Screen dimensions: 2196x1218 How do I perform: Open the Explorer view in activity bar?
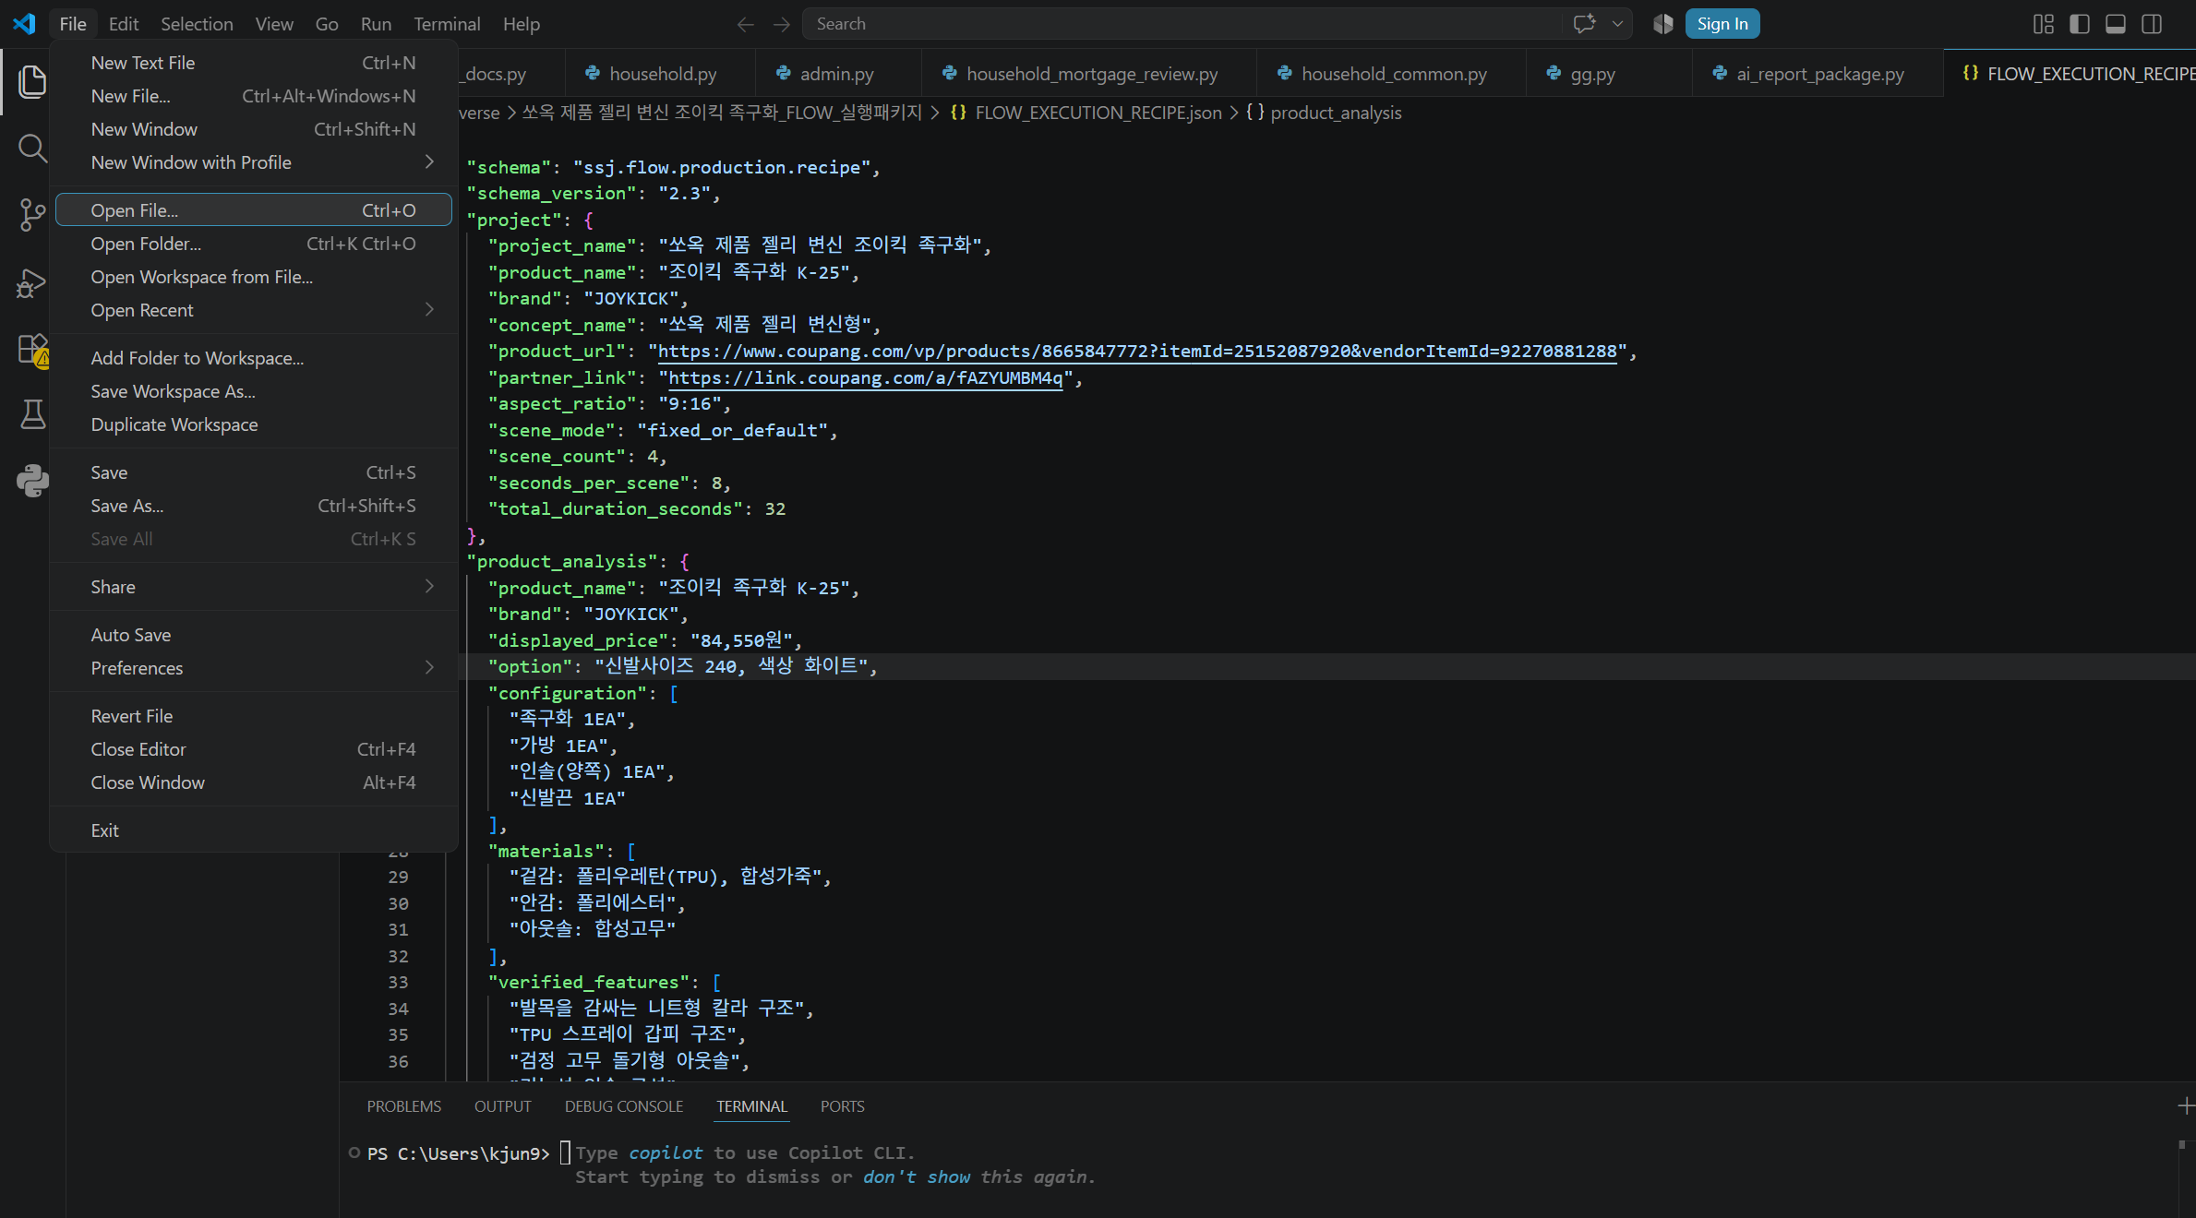click(32, 82)
